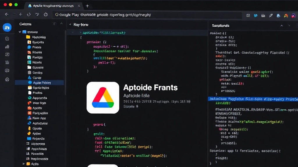Image resolution: width=298 pixels, height=167 pixels.
Task: Close the Aptoide browser tab
Action: [x=79, y=6]
